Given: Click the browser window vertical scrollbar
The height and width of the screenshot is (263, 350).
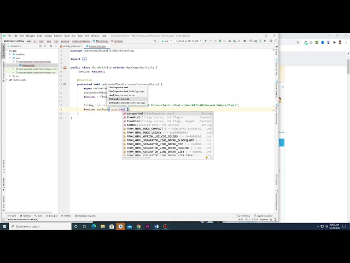Looking at the screenshot, I should click(348, 66).
